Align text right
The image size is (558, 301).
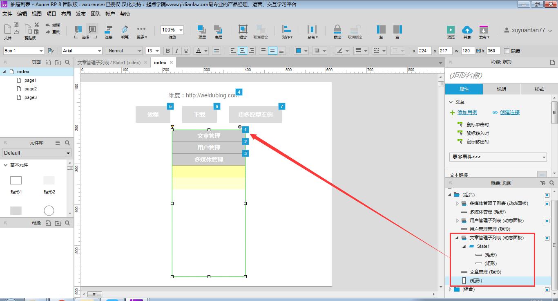(x=252, y=51)
